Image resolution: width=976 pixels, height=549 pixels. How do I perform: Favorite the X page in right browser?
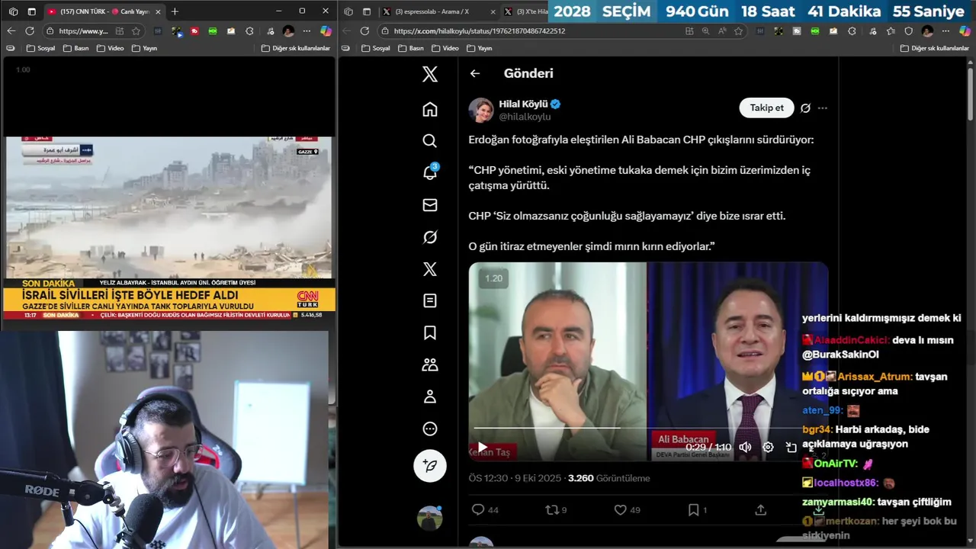tap(740, 31)
